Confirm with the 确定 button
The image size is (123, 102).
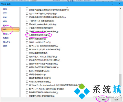[x=104, y=100]
